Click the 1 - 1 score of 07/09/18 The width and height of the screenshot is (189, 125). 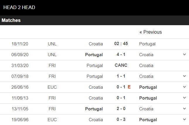click(121, 76)
